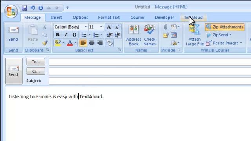Open the Customize Quick Access Toolbar dropdown
251x141 pixels.
coord(67,7)
